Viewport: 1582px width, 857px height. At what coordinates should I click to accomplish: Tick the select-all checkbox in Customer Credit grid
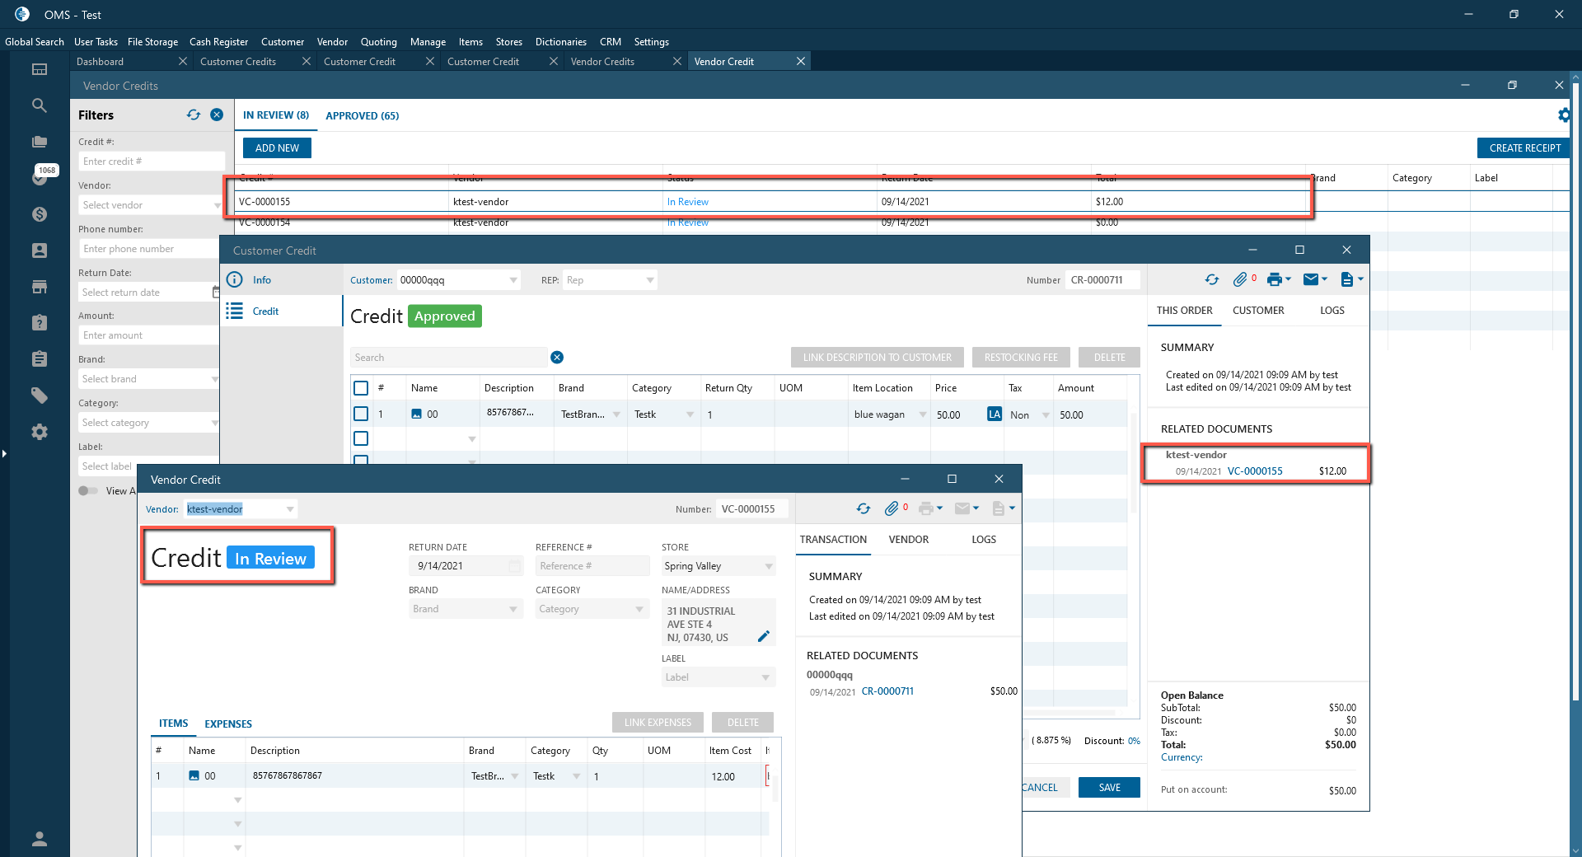(x=361, y=388)
